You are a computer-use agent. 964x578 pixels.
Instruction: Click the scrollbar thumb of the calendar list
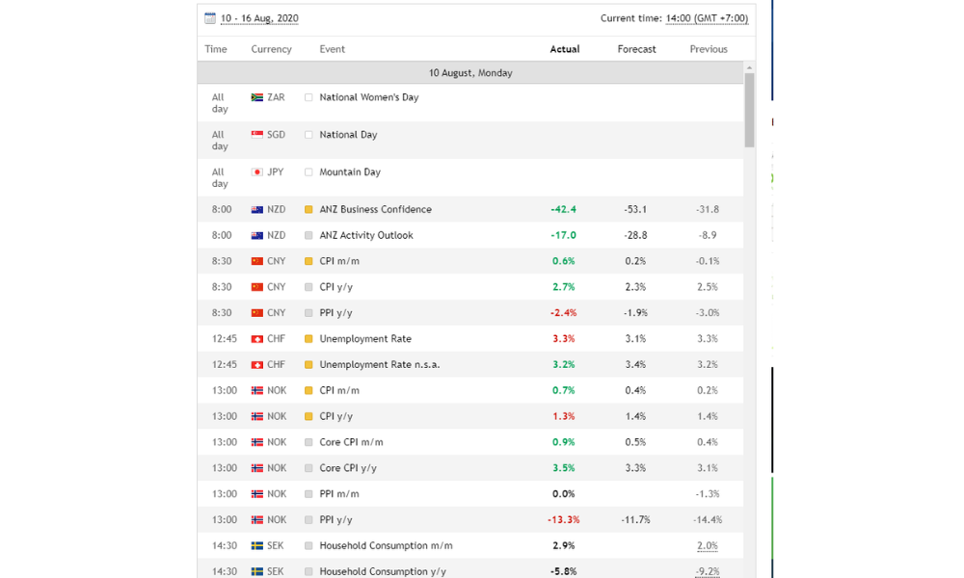coord(749,111)
